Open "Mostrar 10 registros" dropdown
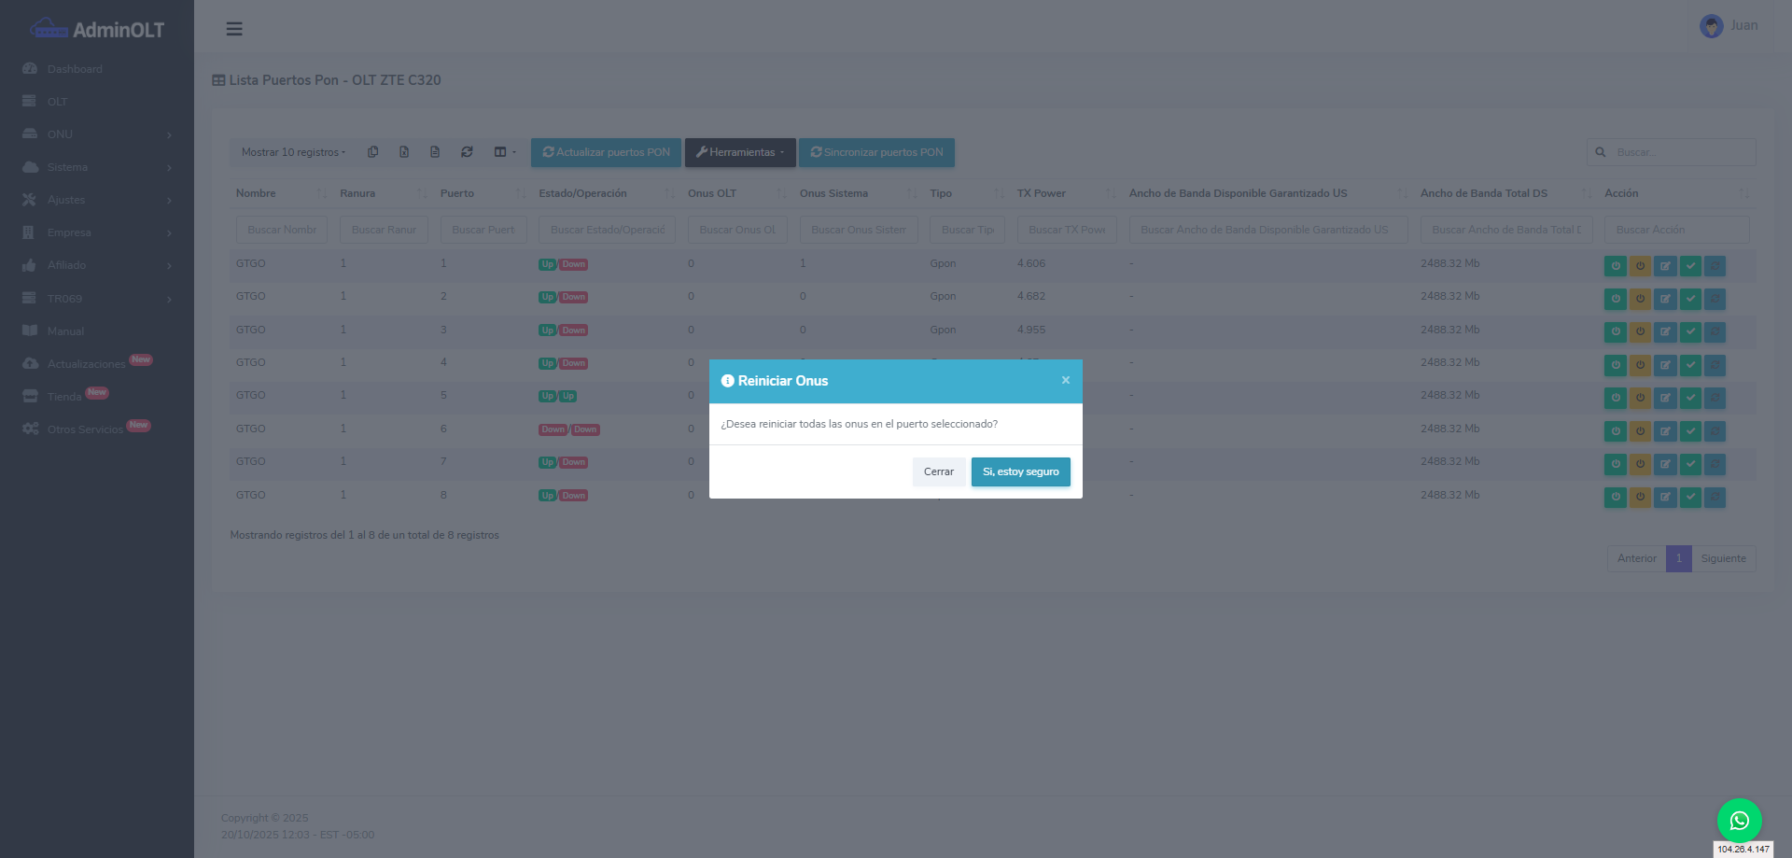 [293, 152]
